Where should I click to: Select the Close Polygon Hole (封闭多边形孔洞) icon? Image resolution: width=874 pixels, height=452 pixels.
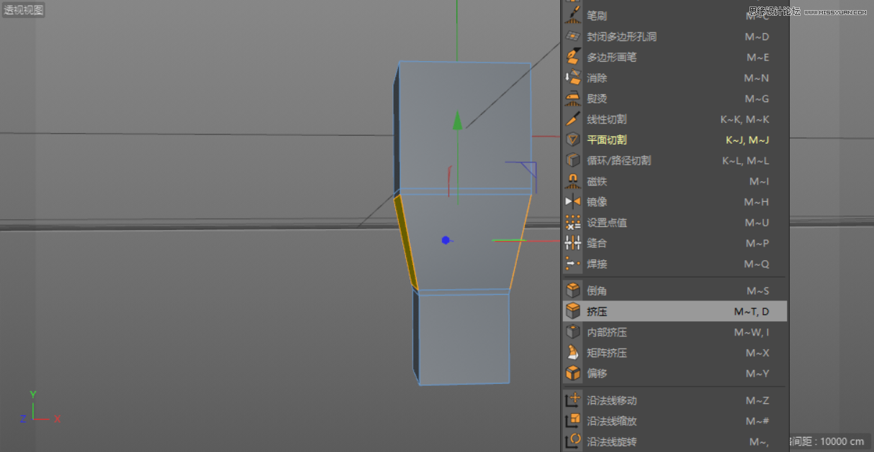coord(573,36)
